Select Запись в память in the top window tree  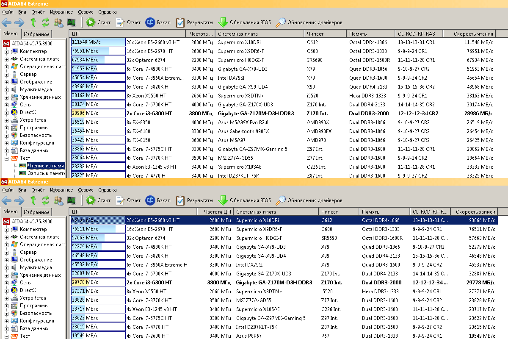(x=46, y=173)
